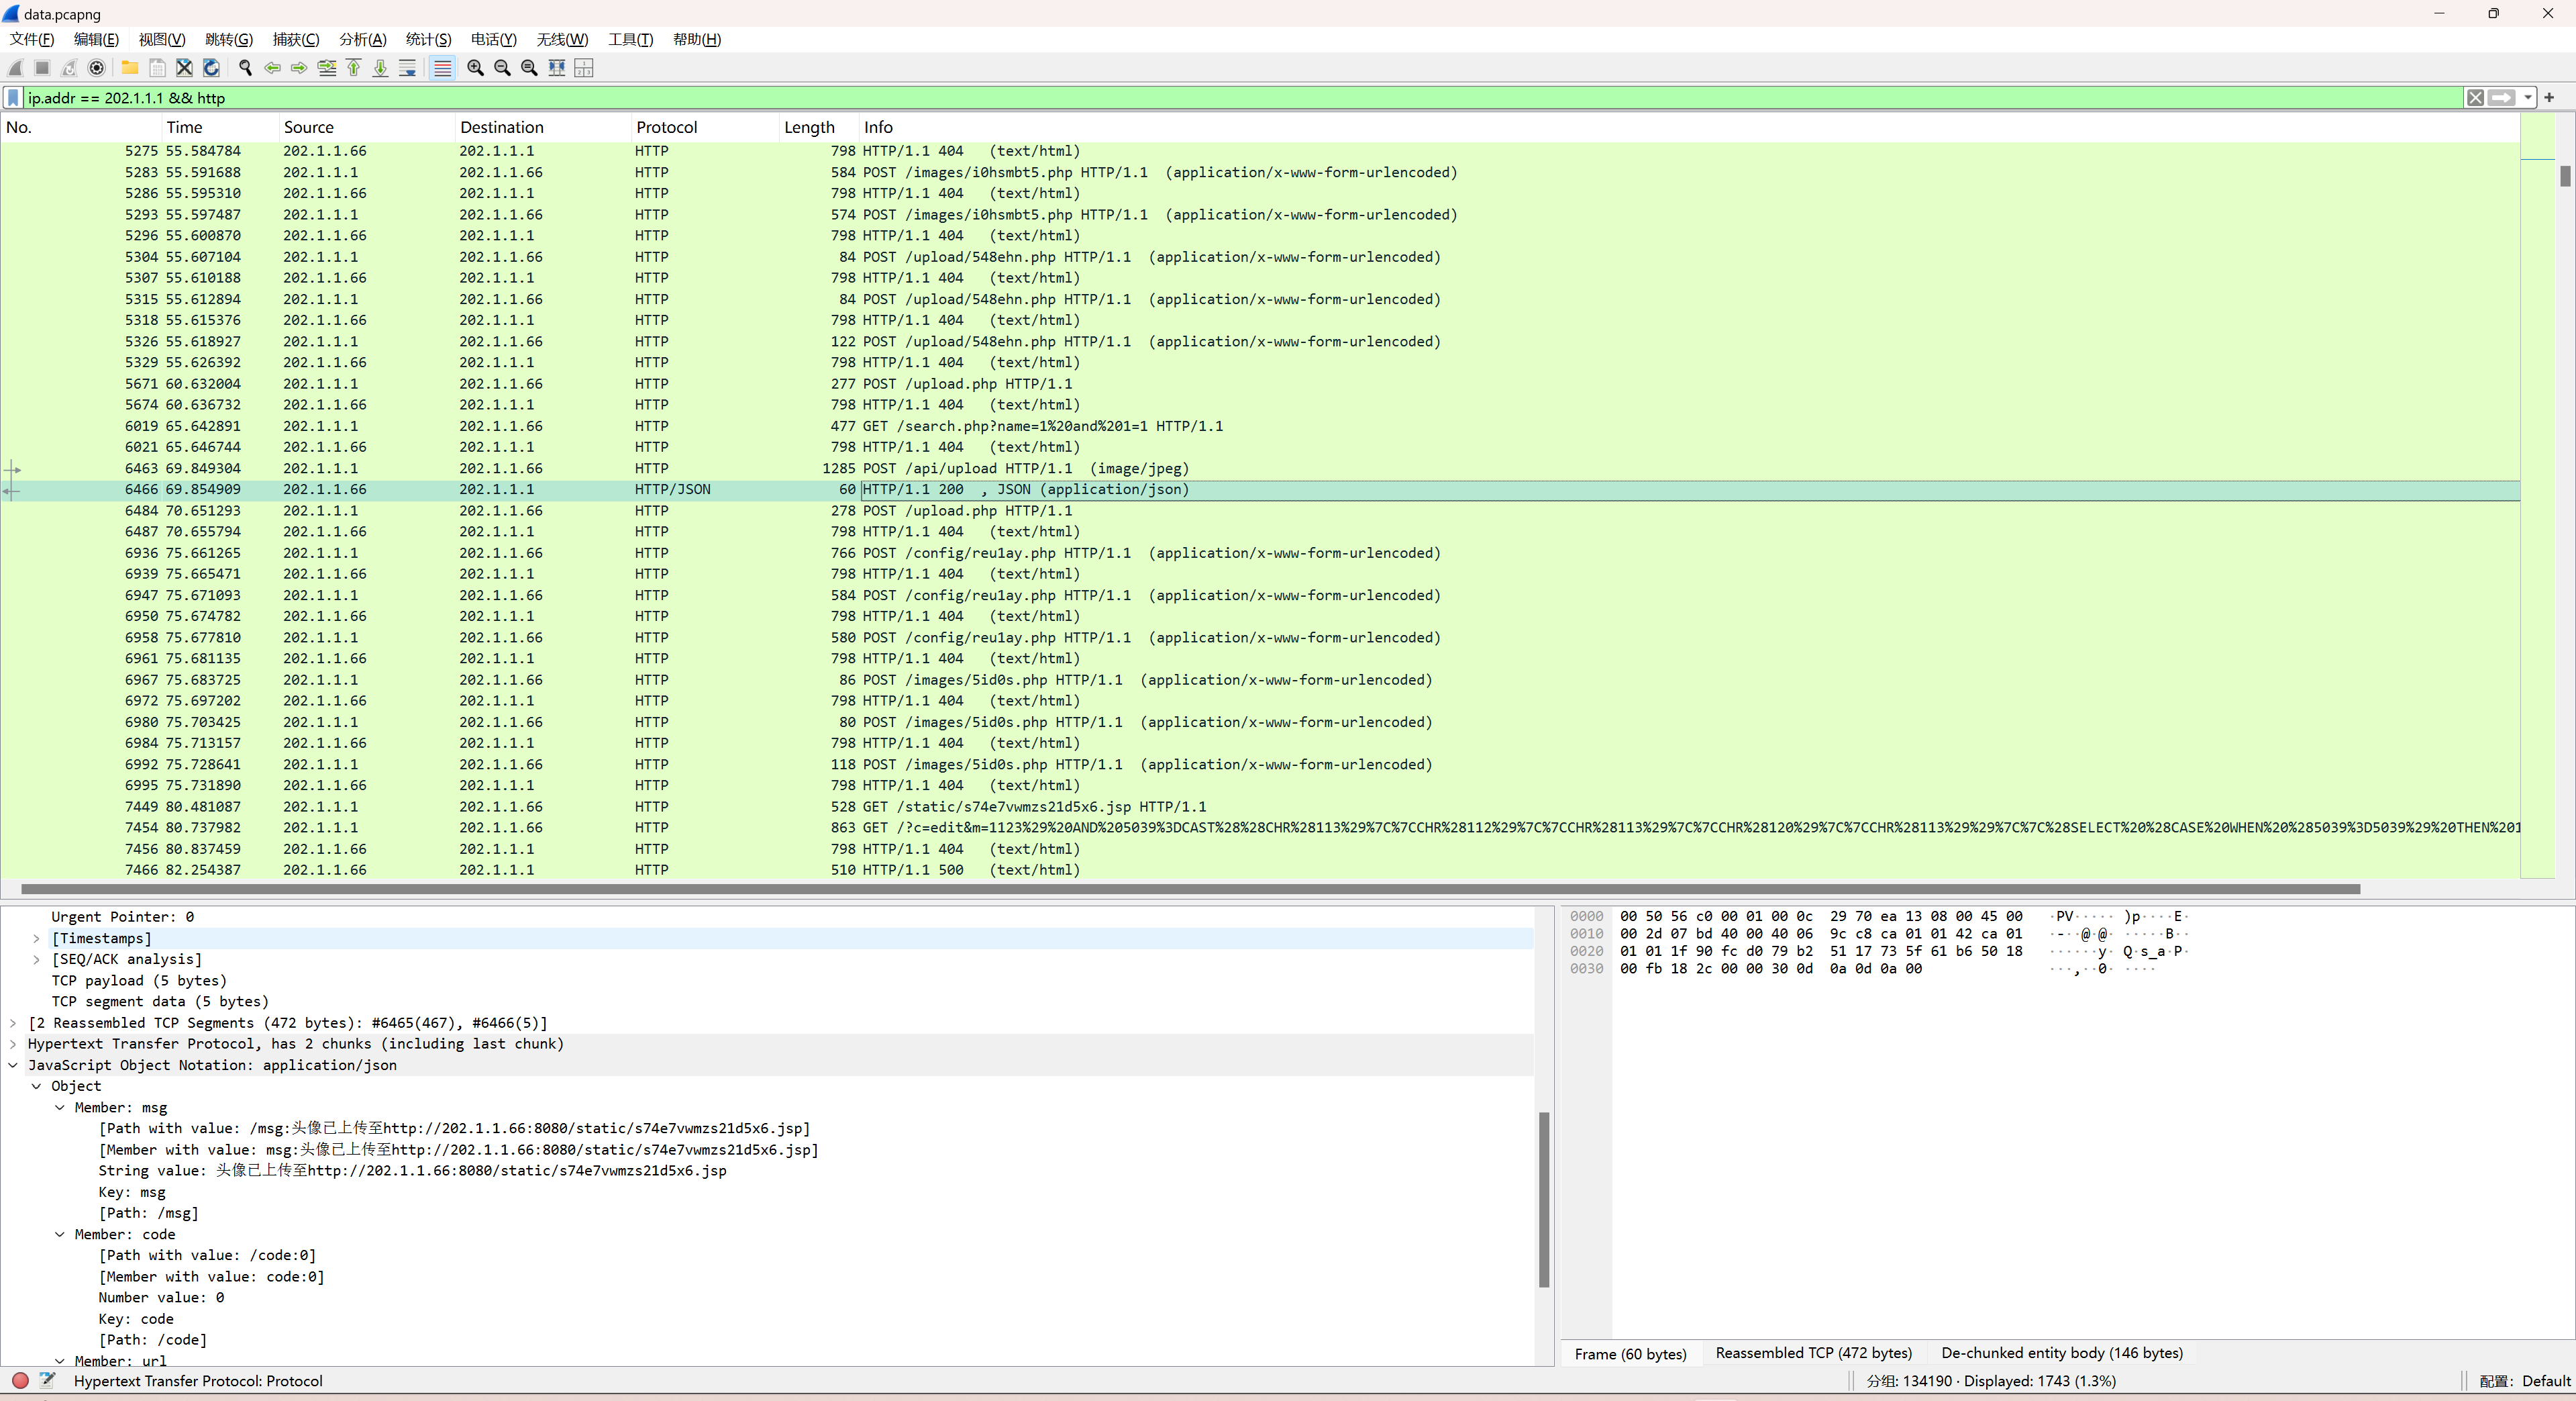This screenshot has height=1401, width=2576.
Task: Toggle auto-scroll during live capture
Action: 408,68
